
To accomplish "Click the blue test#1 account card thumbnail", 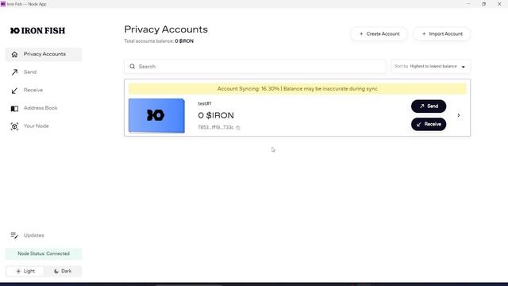I will tap(156, 116).
